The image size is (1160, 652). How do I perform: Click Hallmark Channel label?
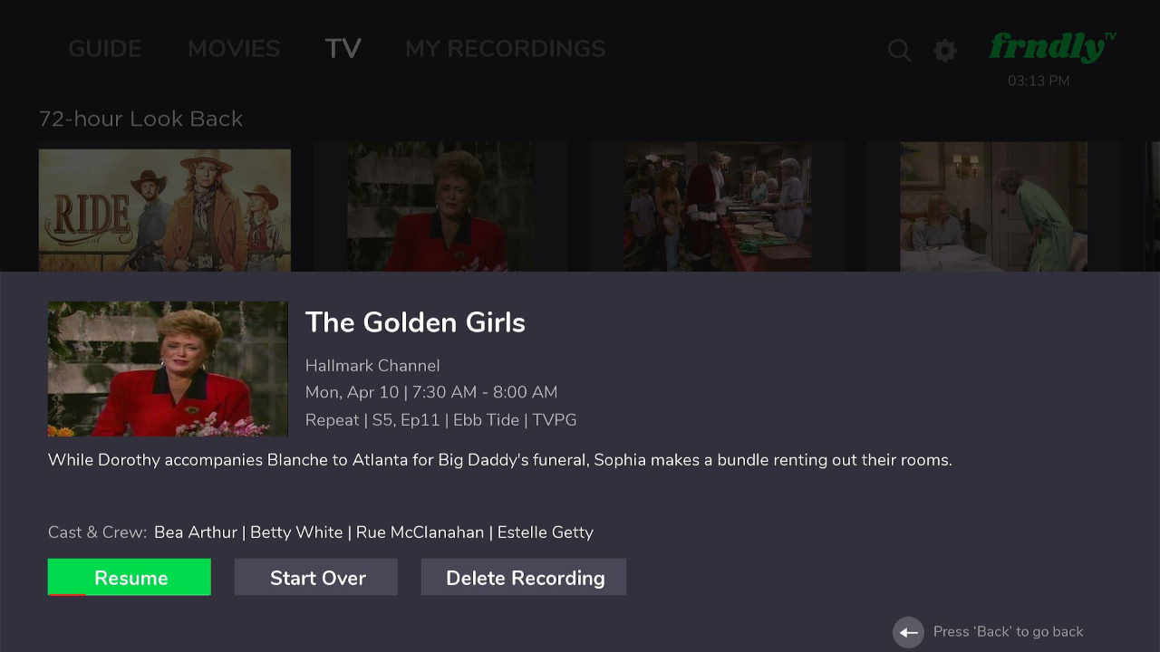372,366
